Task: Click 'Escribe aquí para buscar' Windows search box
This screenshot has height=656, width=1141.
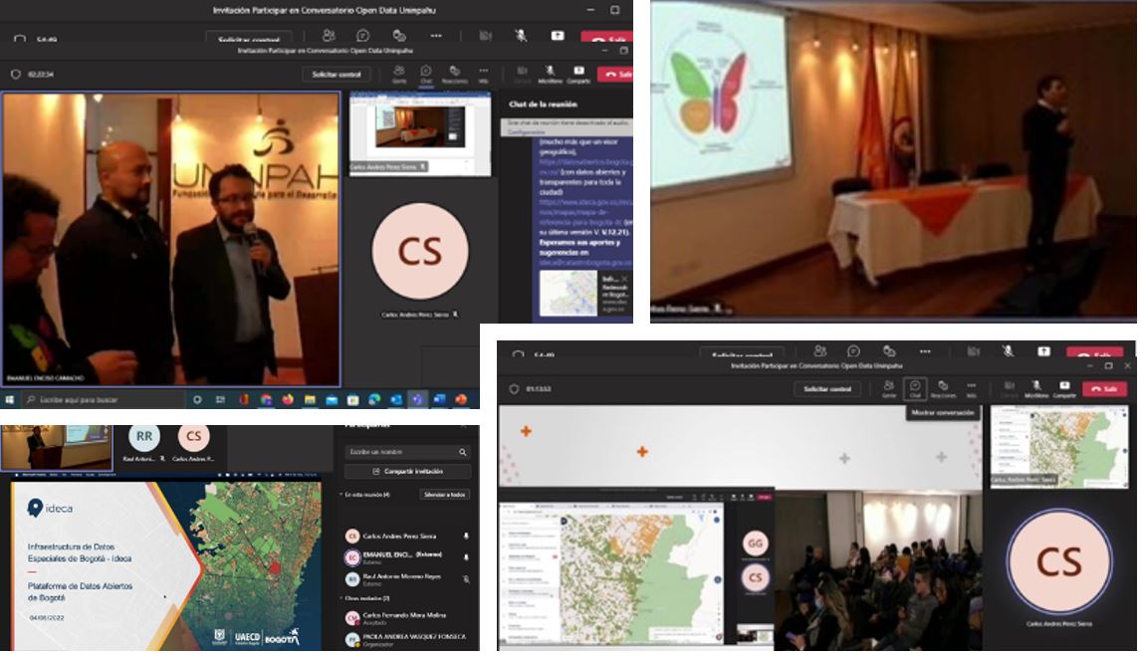Action: tap(100, 399)
